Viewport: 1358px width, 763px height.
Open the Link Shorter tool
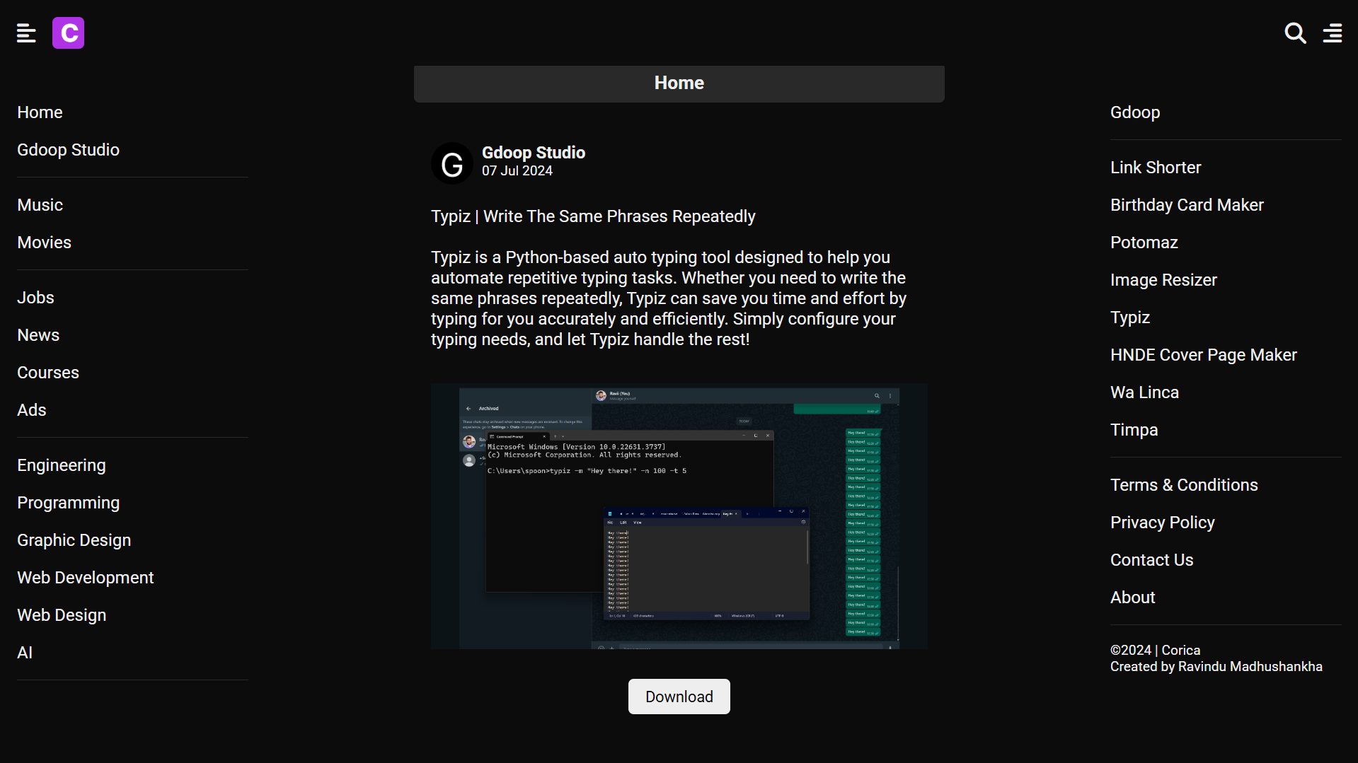pos(1156,168)
